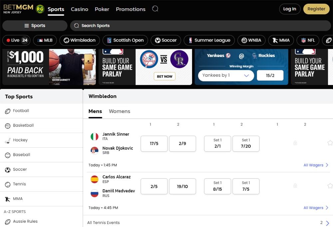
Task: Click the search magnifier icon in top navigation
Action: click(x=155, y=9)
